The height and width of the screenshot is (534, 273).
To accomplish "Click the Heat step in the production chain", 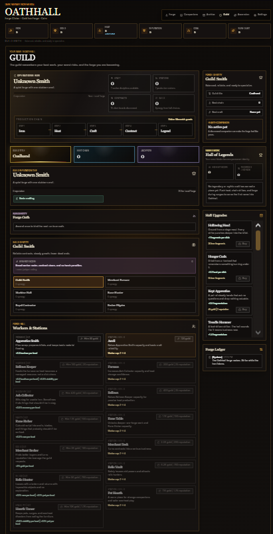I will pos(68,130).
